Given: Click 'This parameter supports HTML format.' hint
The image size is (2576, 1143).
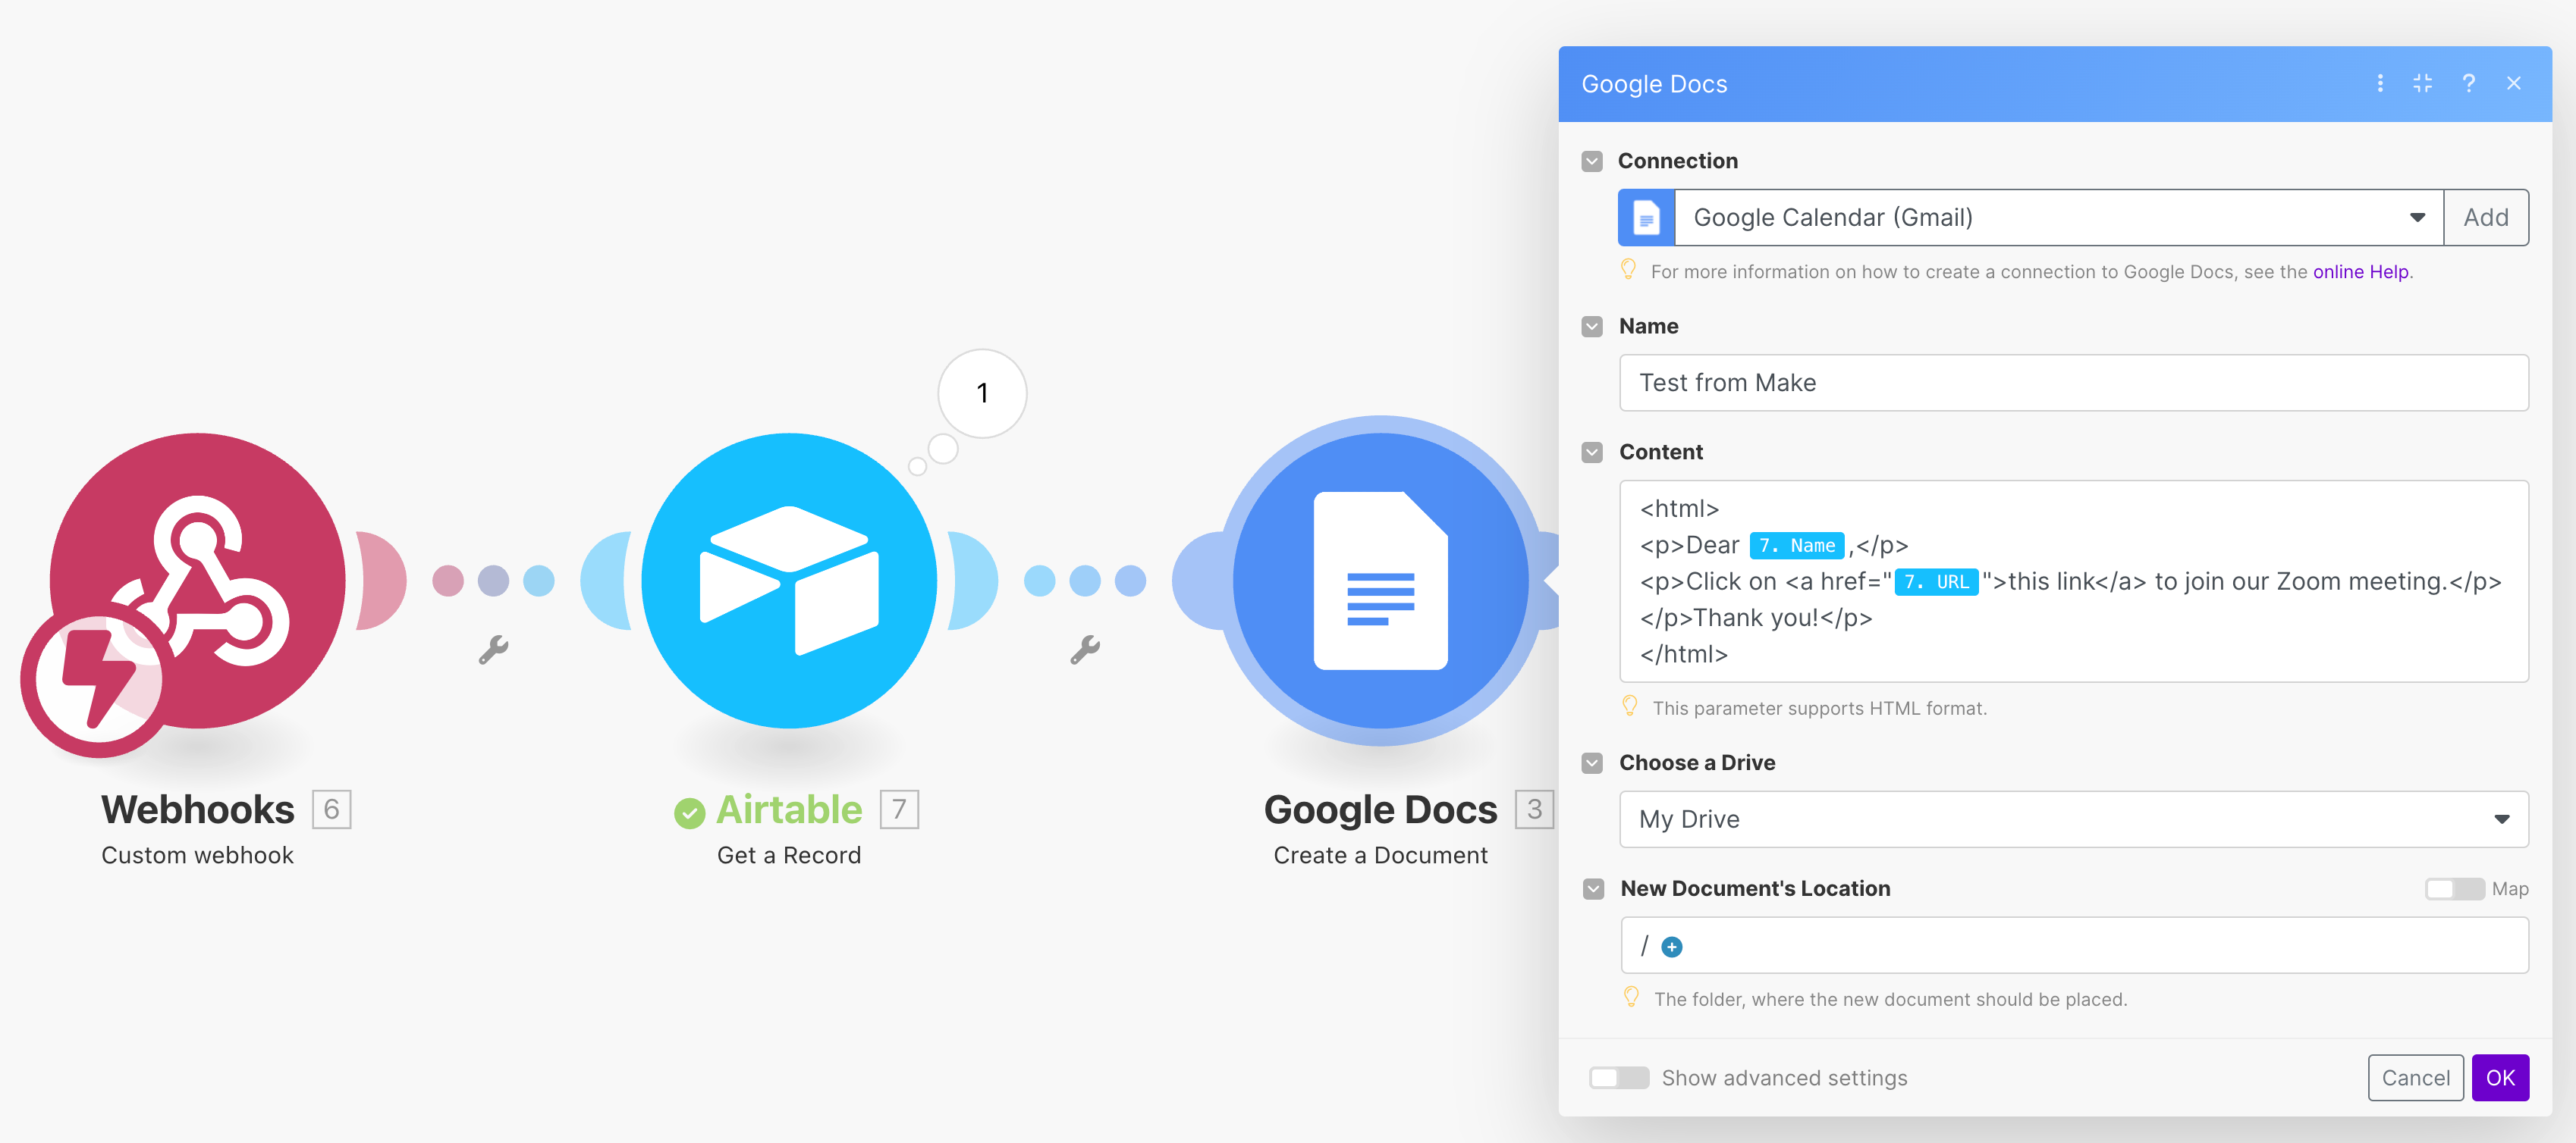Looking at the screenshot, I should 1819,709.
